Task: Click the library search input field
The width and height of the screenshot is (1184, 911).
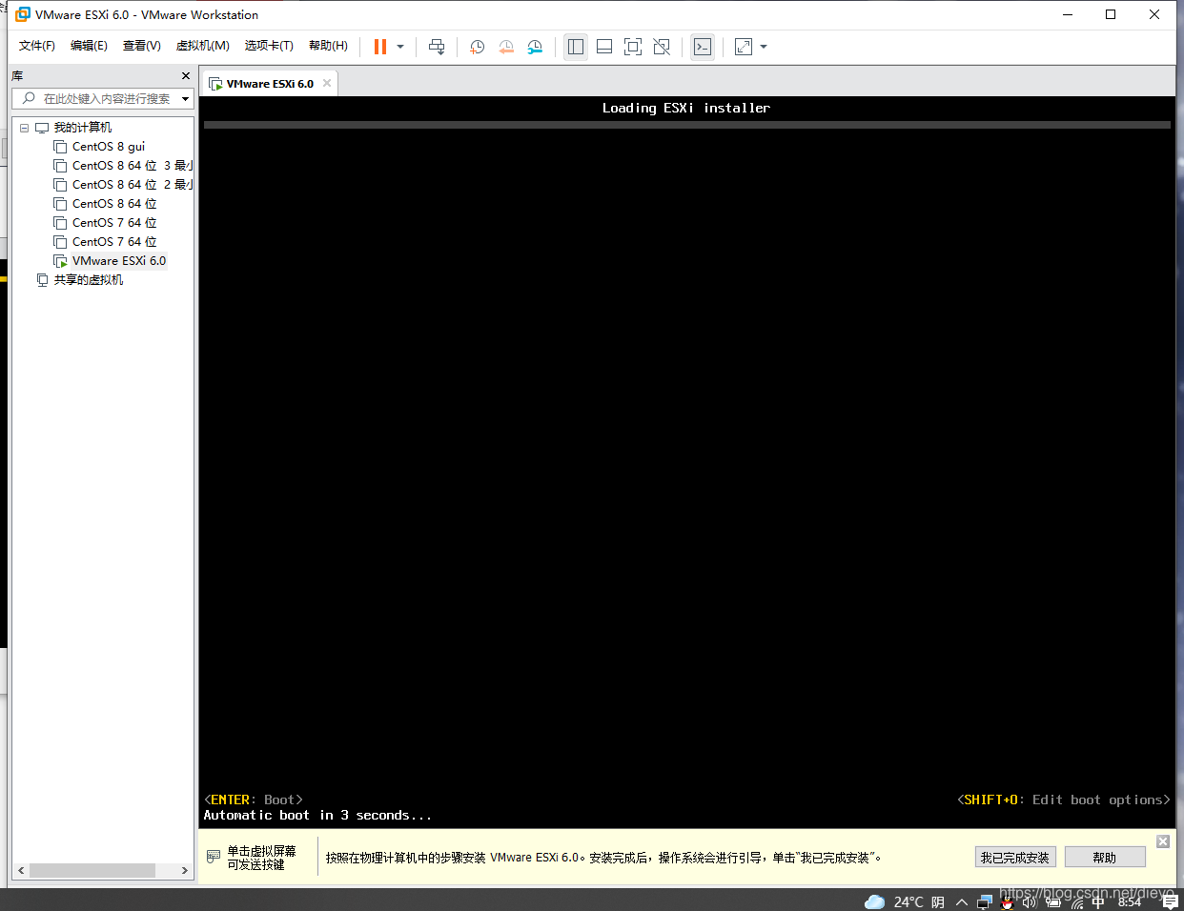Action: [x=95, y=98]
